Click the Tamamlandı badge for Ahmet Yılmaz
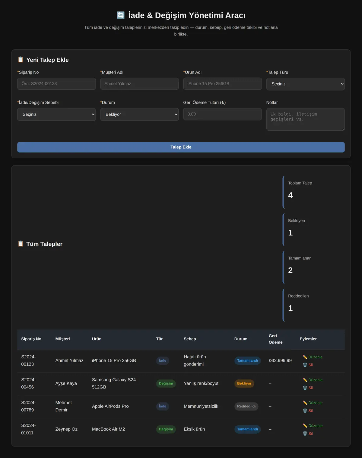Screen dimensions: 362x458 (x=247, y=360)
